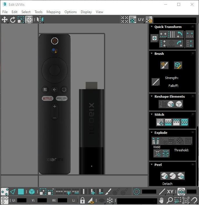Click Rotate 90 clockwise icon

180,43
